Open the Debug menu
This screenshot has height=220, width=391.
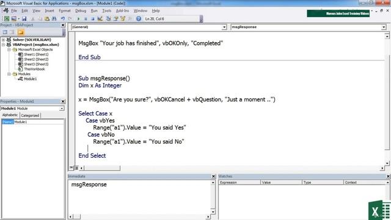[81, 11]
